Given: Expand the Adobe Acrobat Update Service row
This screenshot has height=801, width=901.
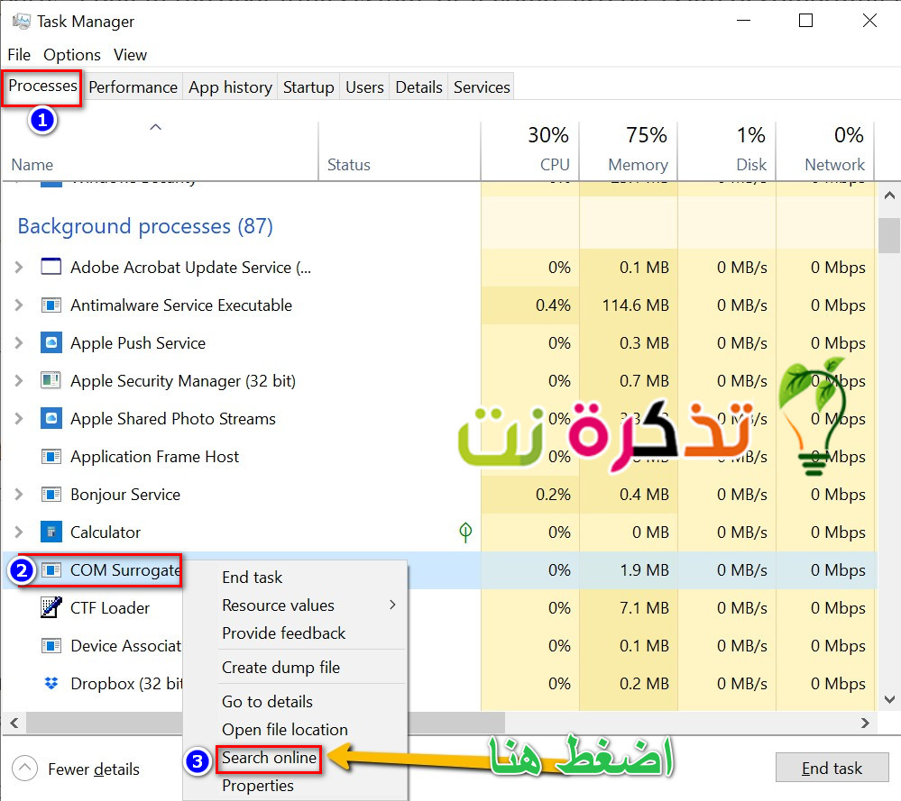Looking at the screenshot, I should coord(19,267).
